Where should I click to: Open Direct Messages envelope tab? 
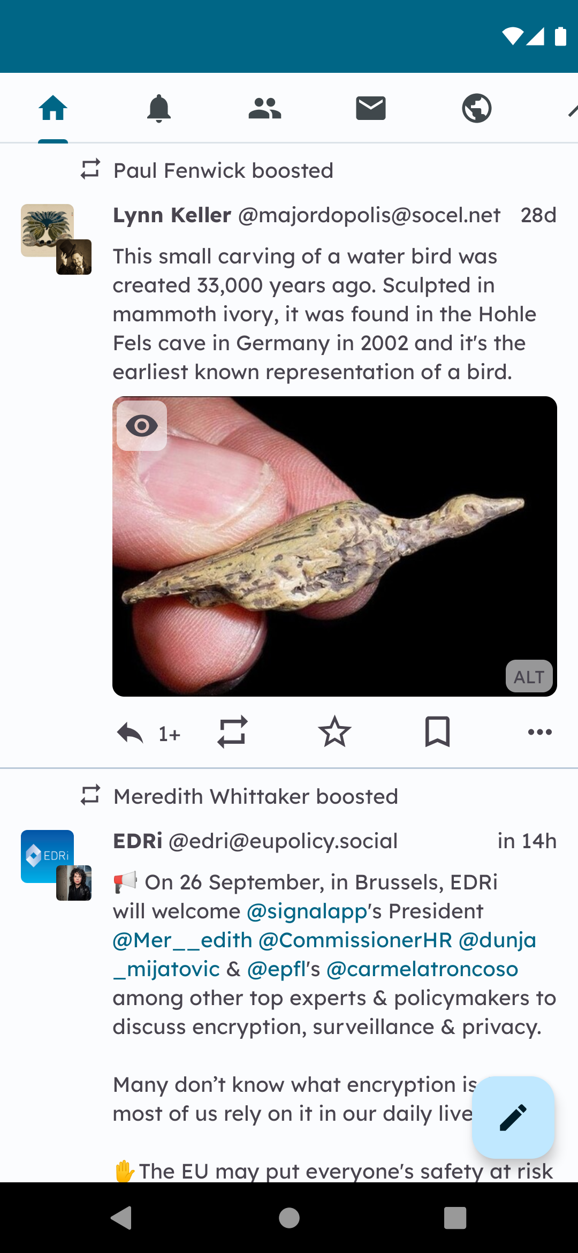pos(371,108)
